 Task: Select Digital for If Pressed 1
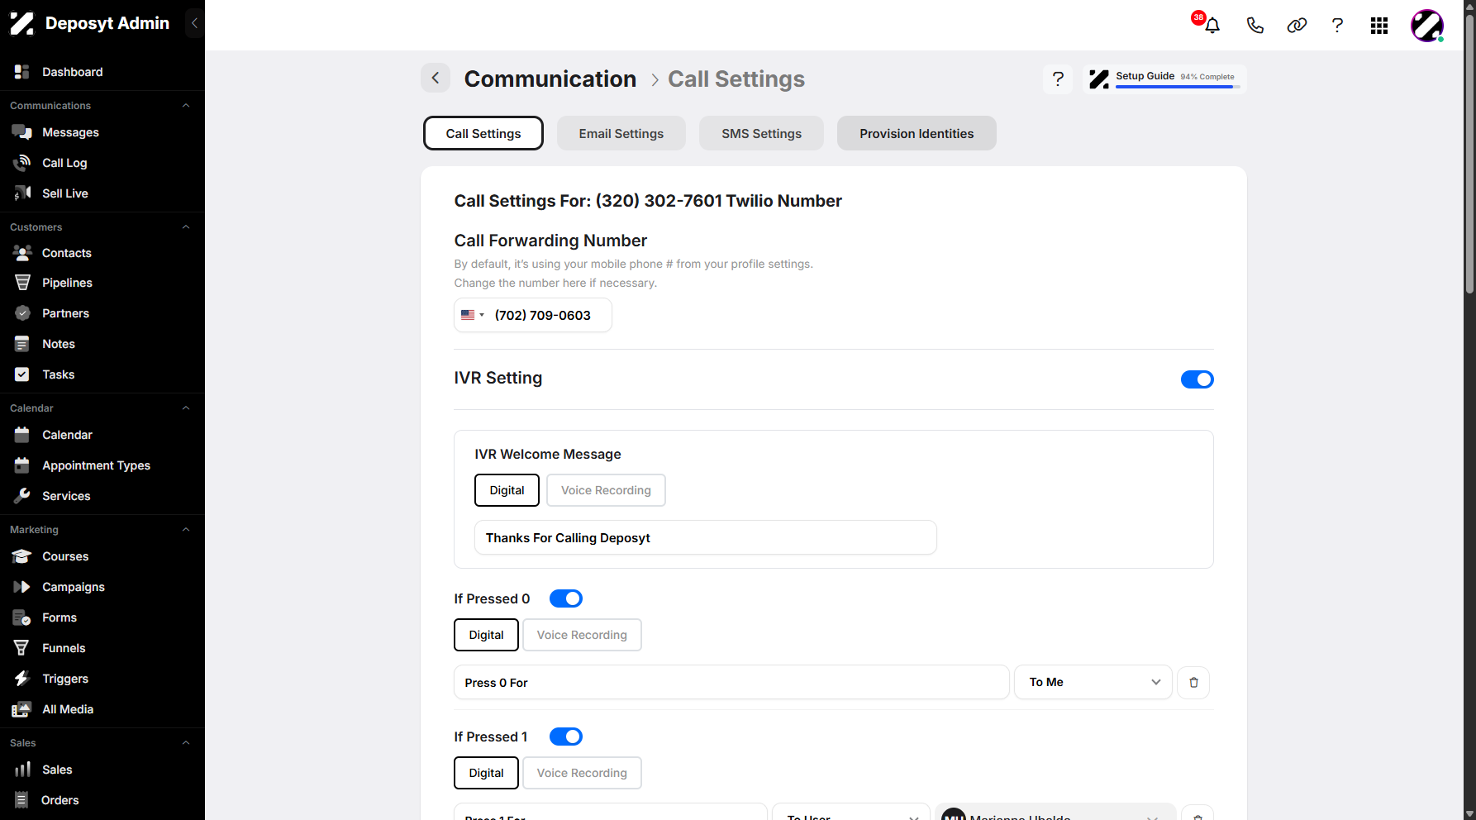486,773
